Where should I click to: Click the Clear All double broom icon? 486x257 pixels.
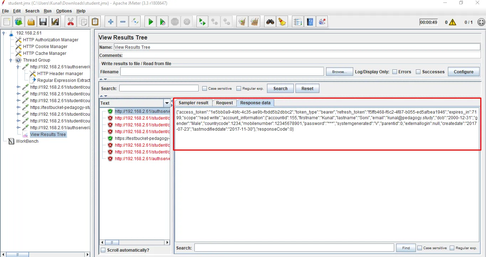pyautogui.click(x=255, y=22)
